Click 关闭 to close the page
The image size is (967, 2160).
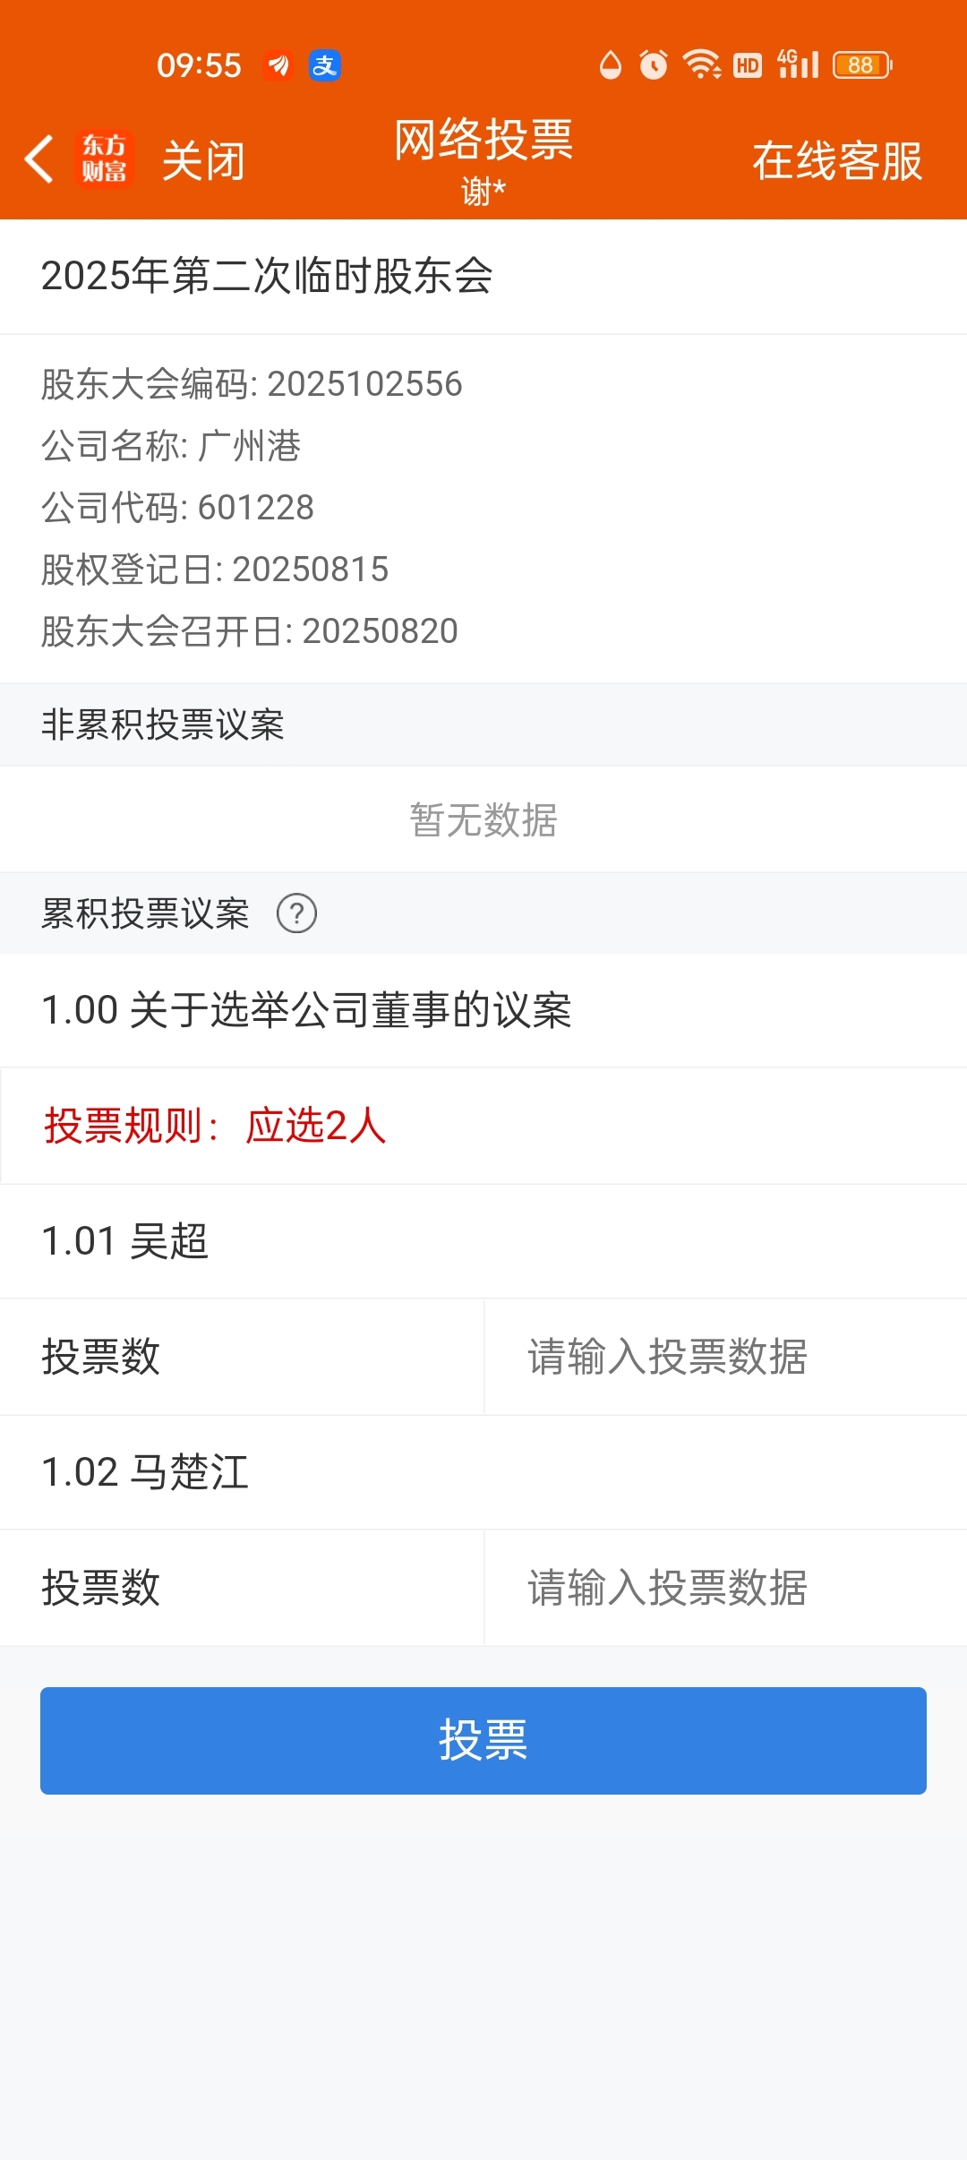[203, 161]
